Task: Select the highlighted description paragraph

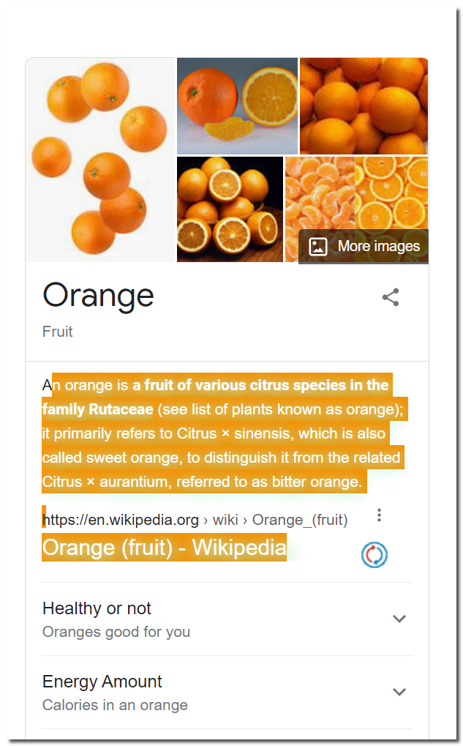Action: [x=223, y=432]
